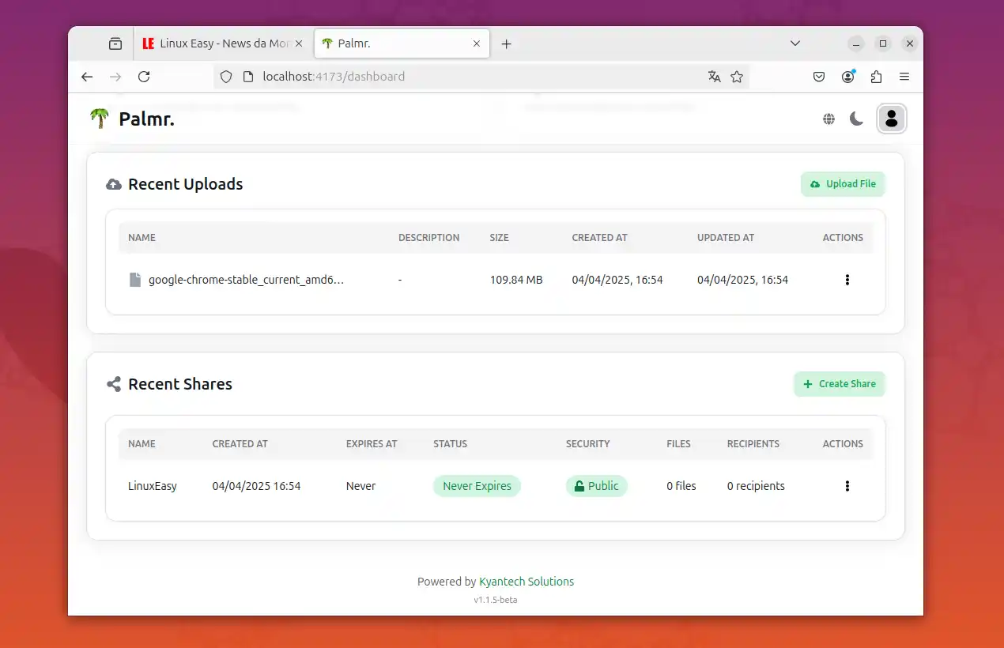Close the Linux Easy tab
This screenshot has height=648, width=1004.
[299, 43]
